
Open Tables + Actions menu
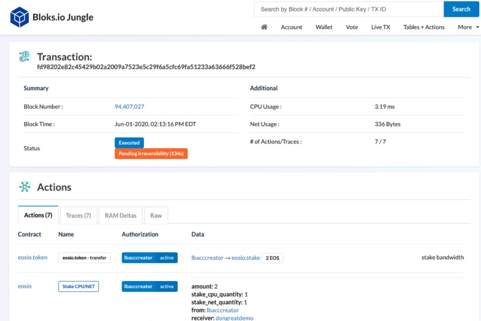[x=424, y=27]
